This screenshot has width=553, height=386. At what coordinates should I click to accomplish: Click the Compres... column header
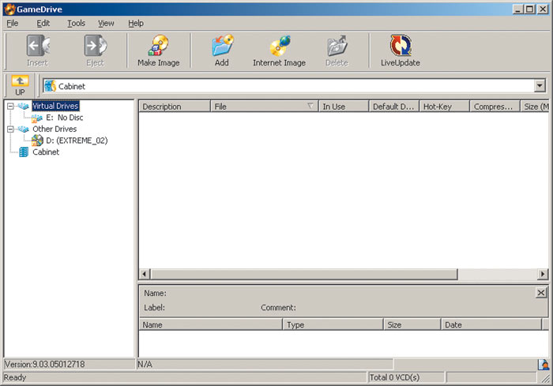(x=495, y=106)
